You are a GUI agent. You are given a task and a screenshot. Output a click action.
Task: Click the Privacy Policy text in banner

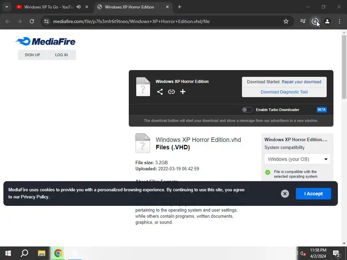click(35, 197)
